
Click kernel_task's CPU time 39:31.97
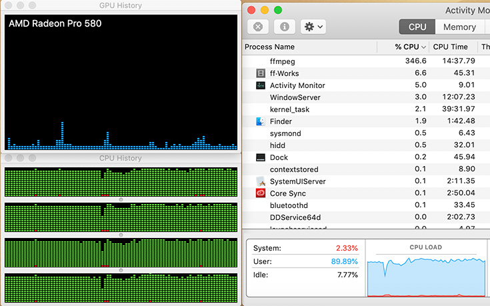tap(459, 109)
